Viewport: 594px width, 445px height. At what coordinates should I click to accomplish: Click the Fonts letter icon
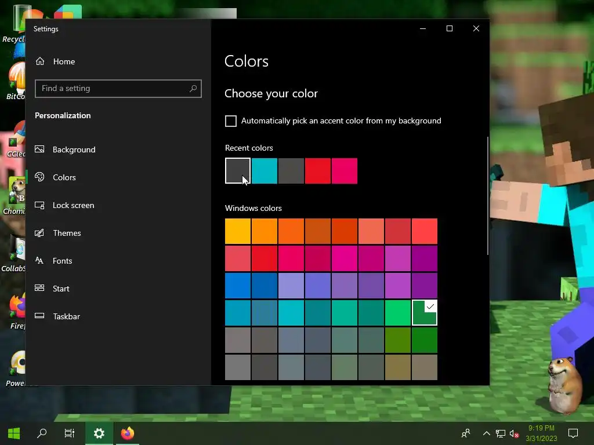39,260
